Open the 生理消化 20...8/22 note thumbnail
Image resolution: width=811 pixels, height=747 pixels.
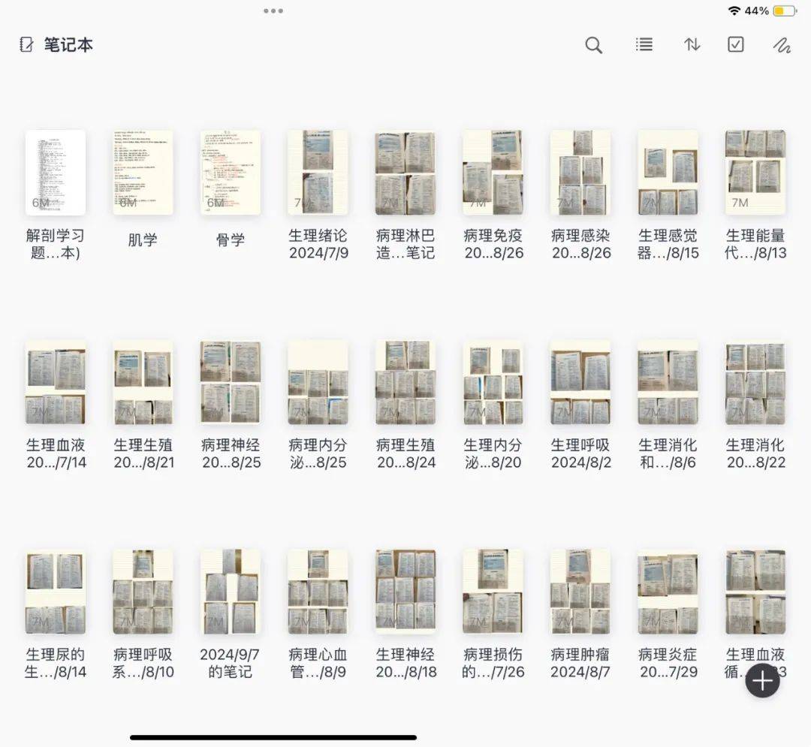755,382
